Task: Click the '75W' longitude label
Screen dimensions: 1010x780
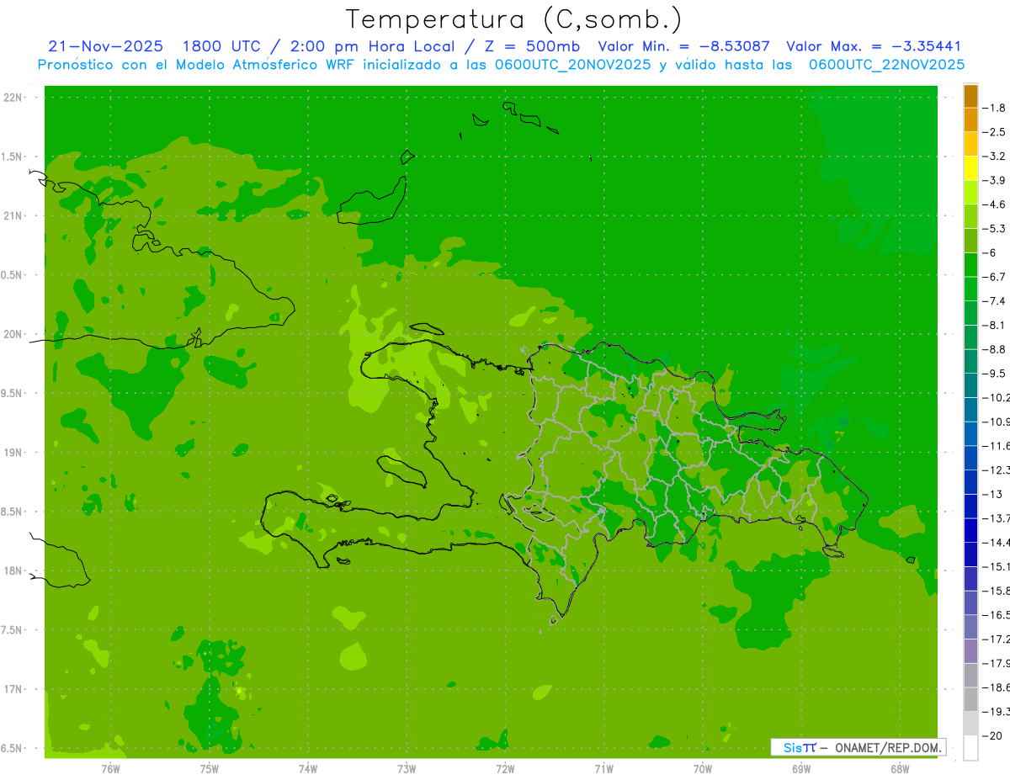Action: pyautogui.click(x=209, y=769)
